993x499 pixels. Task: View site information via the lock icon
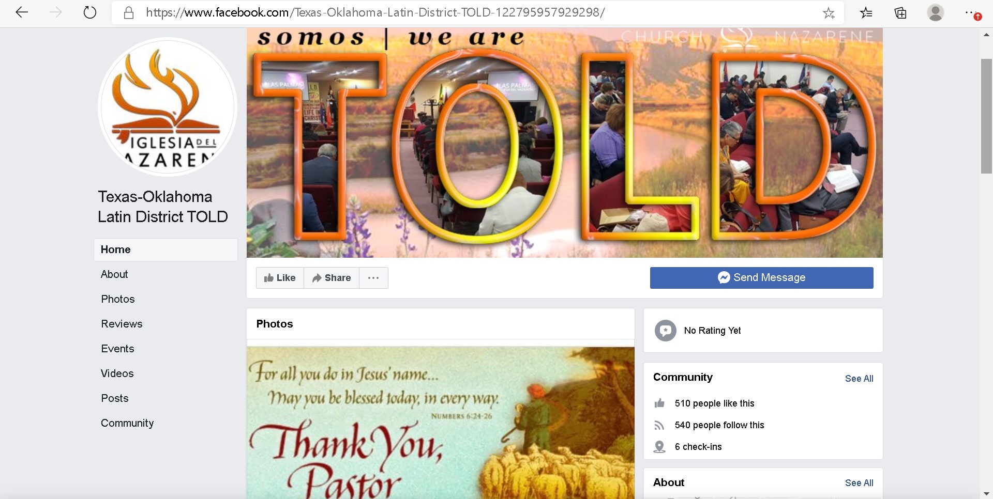129,13
